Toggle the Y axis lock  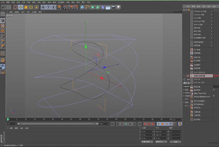pyautogui.click(x=48, y=7)
